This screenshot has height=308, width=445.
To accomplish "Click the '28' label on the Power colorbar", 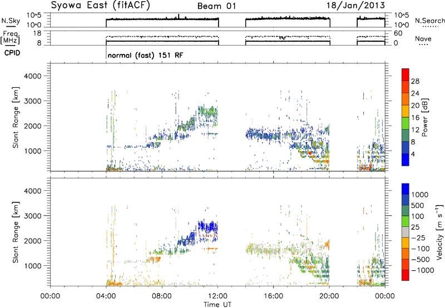I will click(x=415, y=81).
